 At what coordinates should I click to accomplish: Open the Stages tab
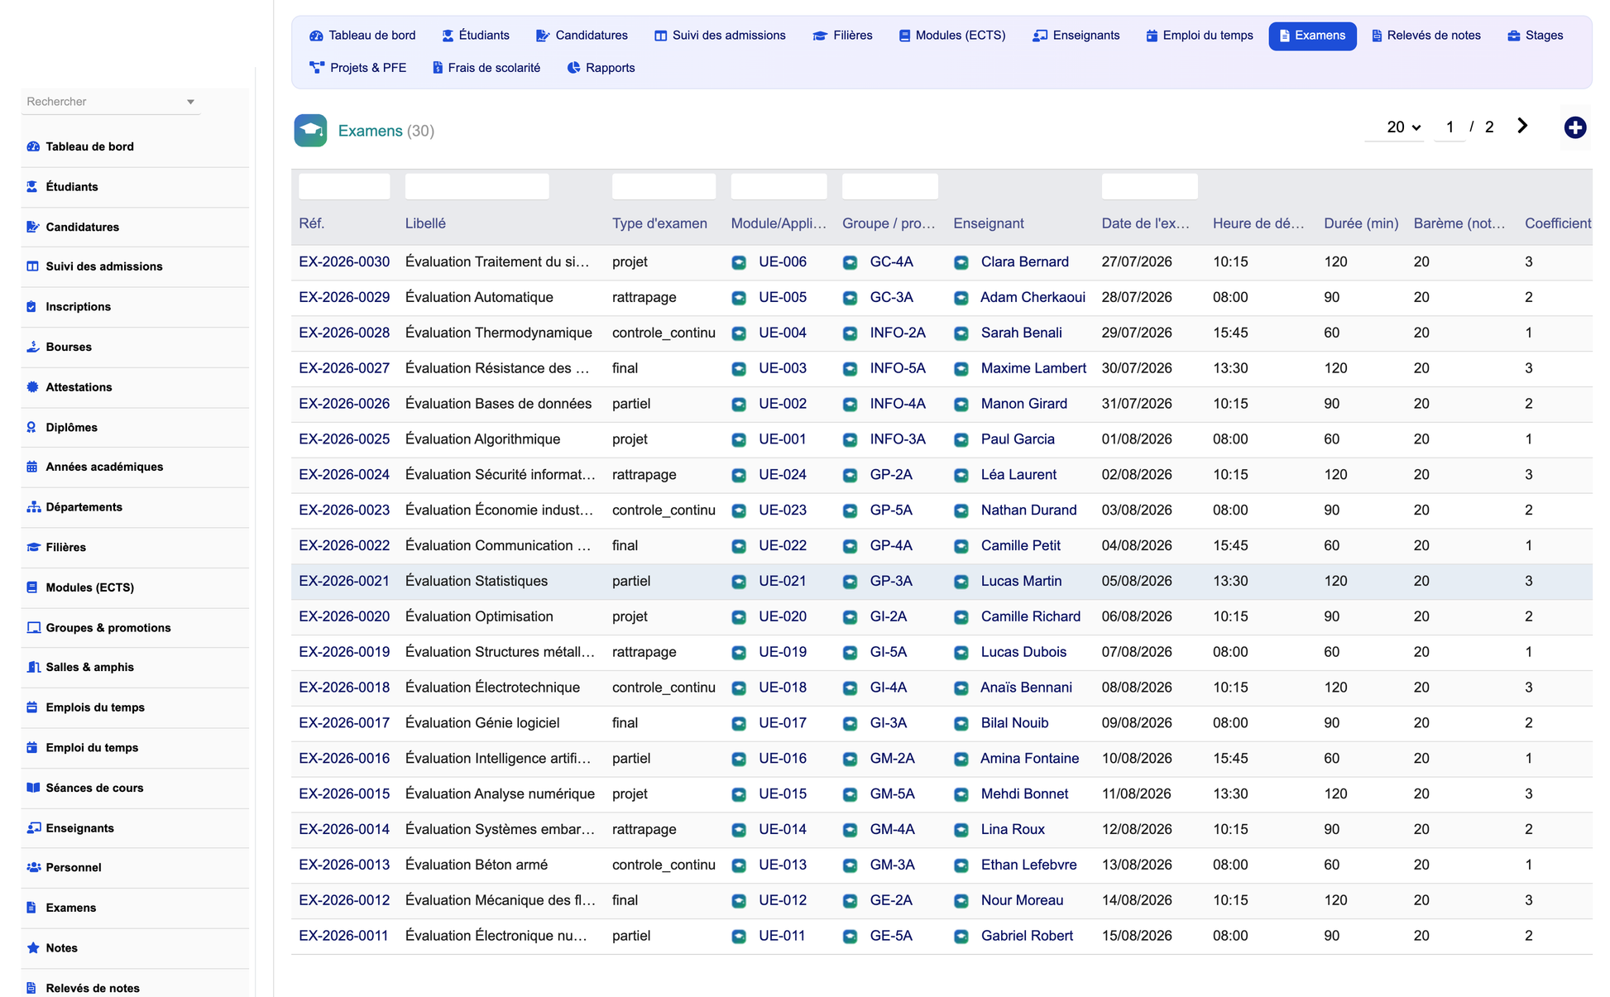[x=1536, y=36]
